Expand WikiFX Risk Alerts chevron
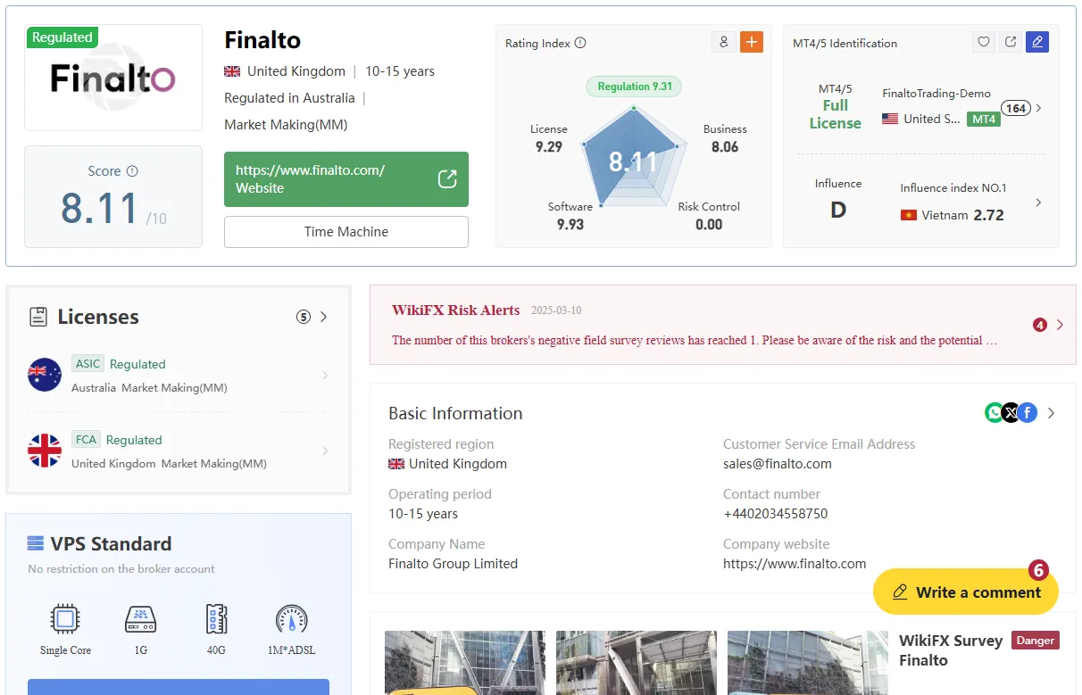Screen dimensions: 1082x695 1060,325
